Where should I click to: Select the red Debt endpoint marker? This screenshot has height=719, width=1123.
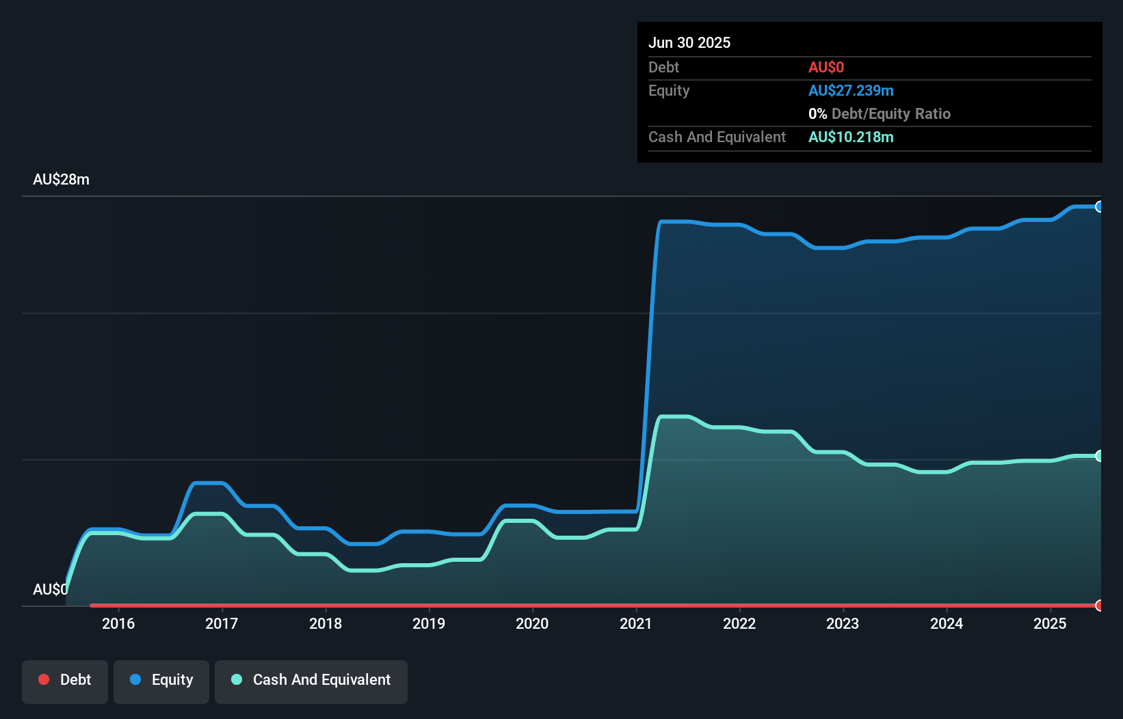click(x=1099, y=606)
